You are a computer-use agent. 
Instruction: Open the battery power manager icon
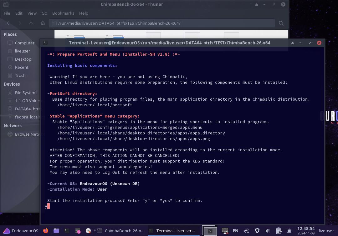click(x=279, y=231)
